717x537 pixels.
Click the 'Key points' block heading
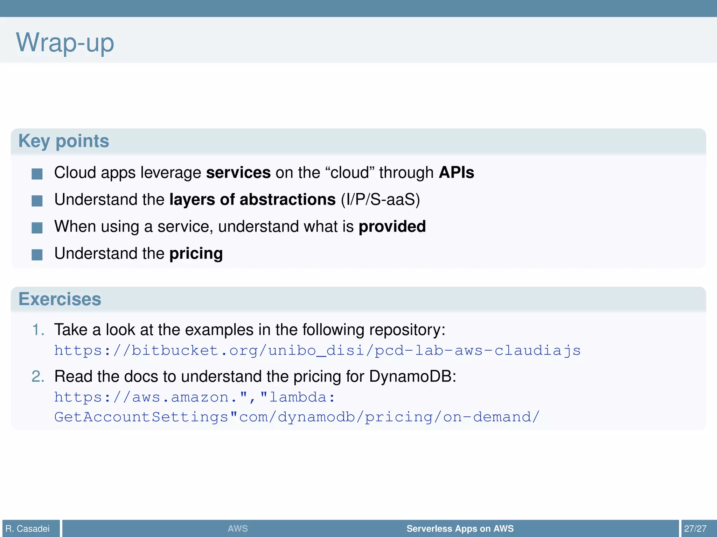[x=64, y=141]
